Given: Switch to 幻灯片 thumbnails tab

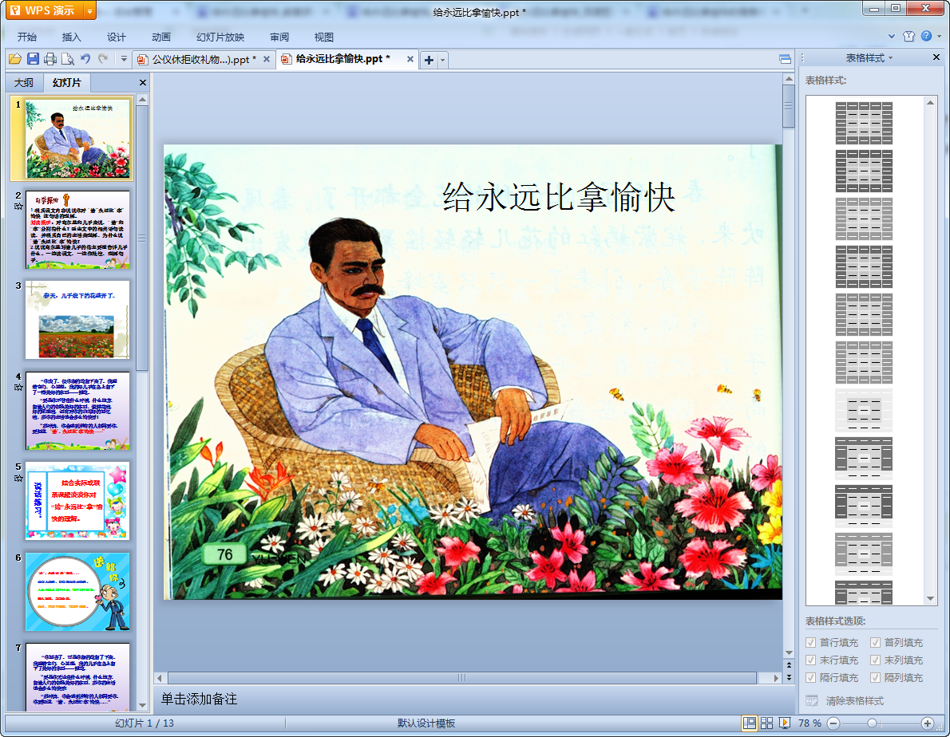Looking at the screenshot, I should pos(66,82).
